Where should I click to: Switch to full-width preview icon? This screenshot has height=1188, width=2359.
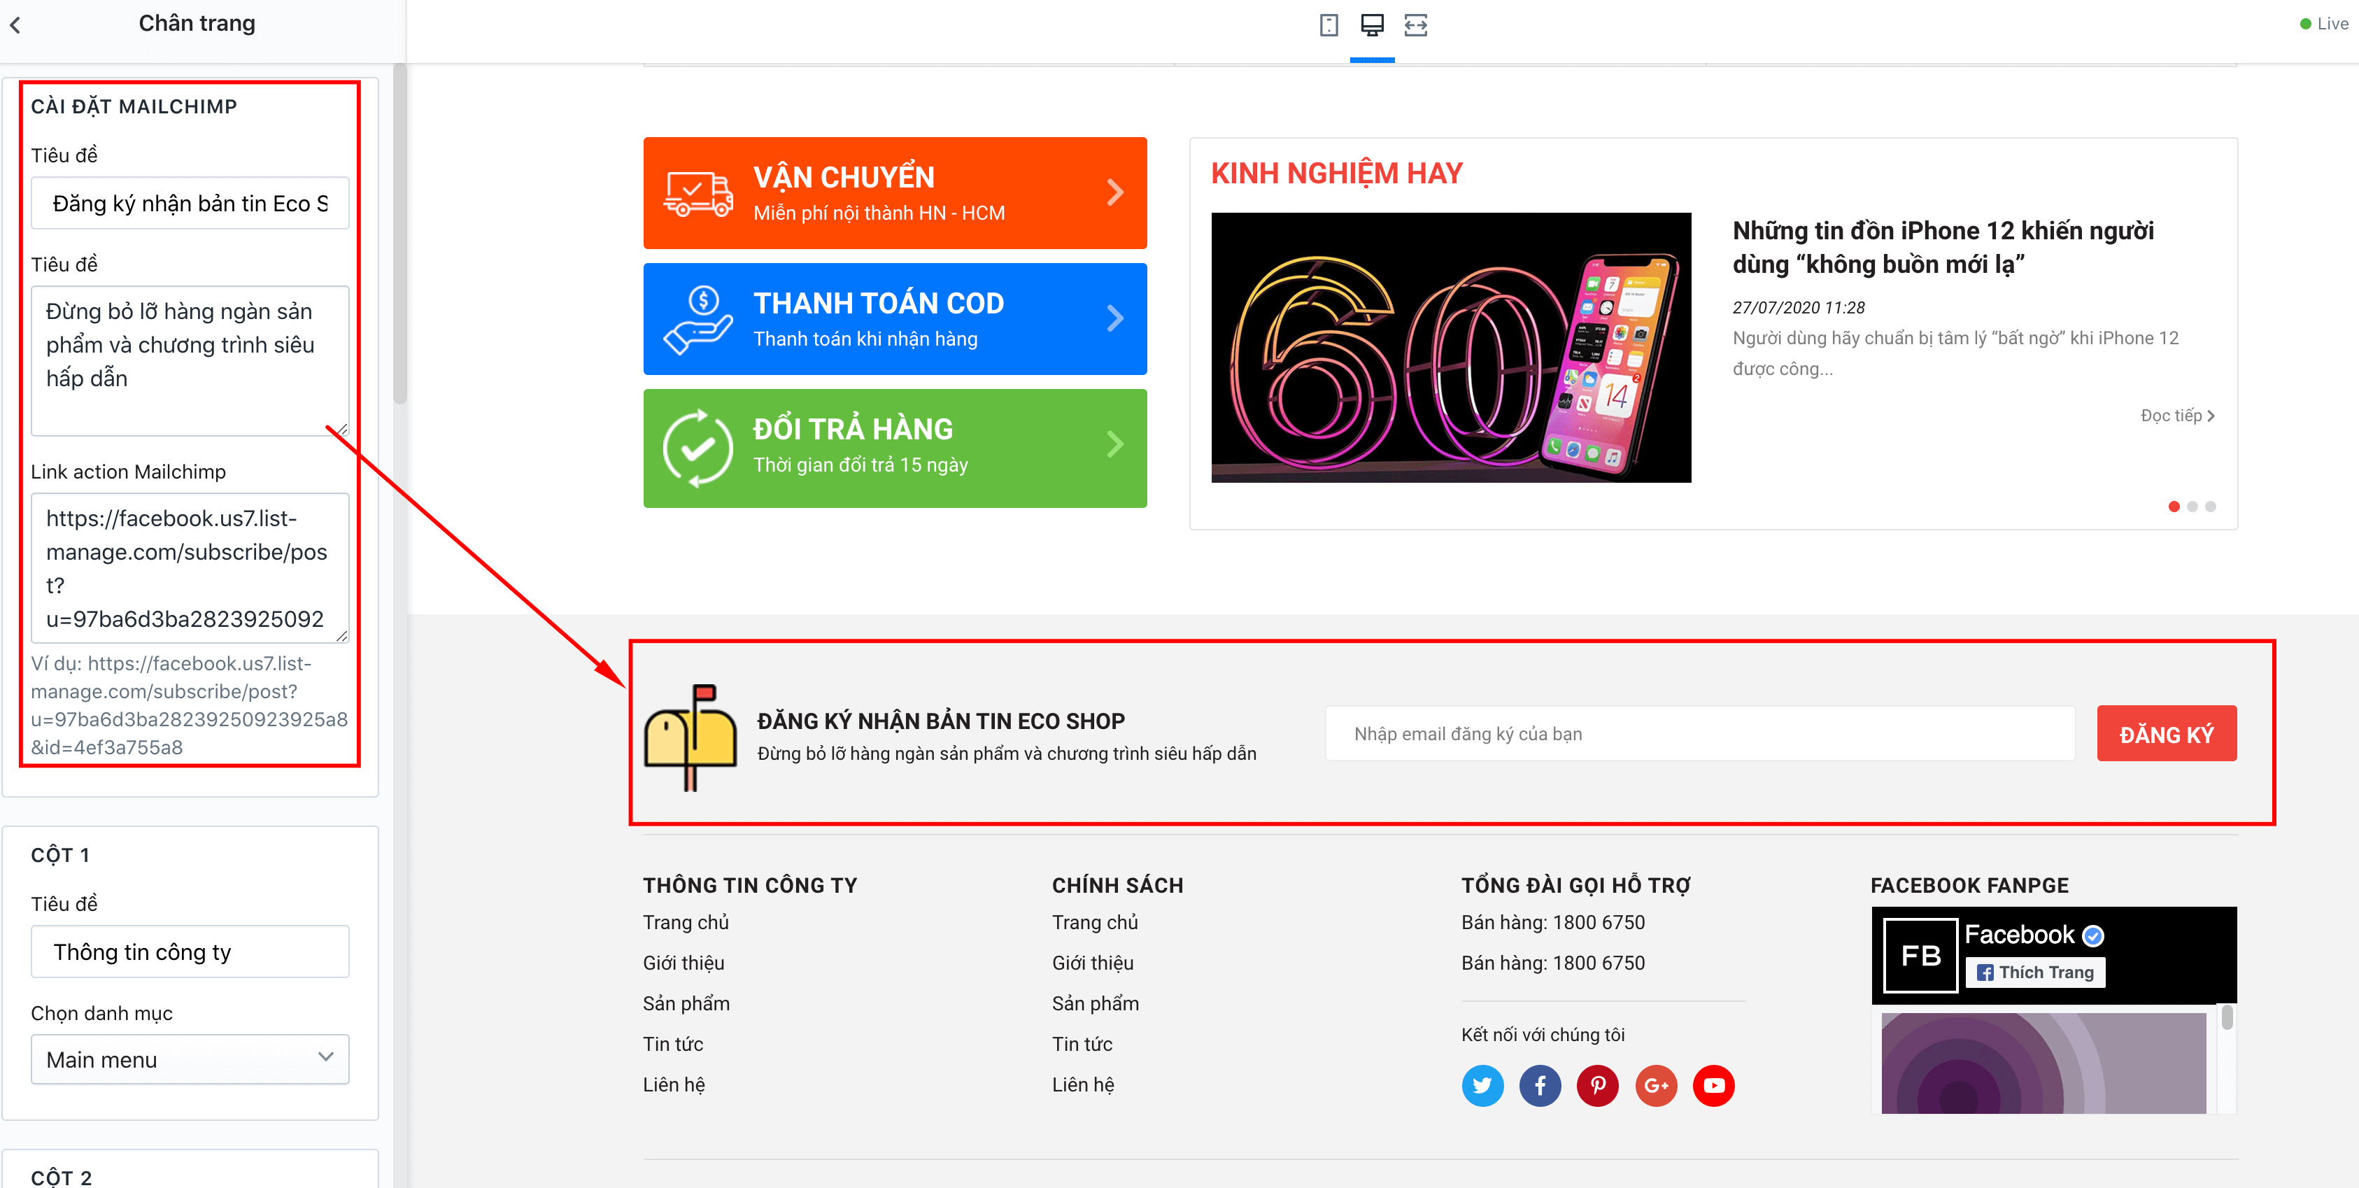(x=1416, y=24)
